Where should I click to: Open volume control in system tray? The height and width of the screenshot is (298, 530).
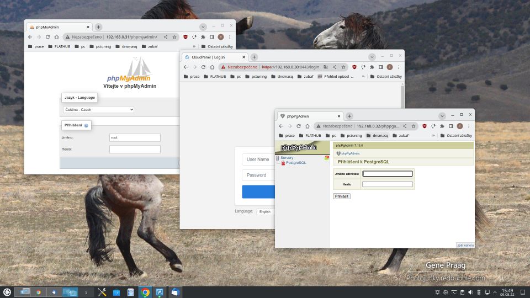pyautogui.click(x=470, y=292)
